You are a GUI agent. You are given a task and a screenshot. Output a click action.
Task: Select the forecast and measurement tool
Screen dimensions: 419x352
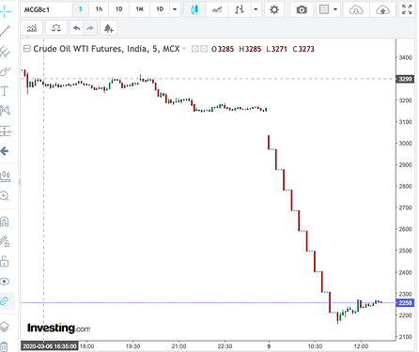5,130
